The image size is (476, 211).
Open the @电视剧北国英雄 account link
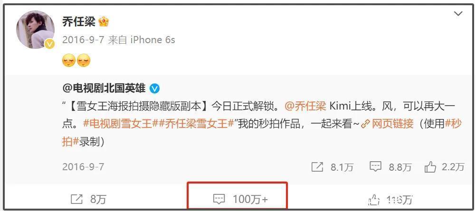tap(104, 88)
